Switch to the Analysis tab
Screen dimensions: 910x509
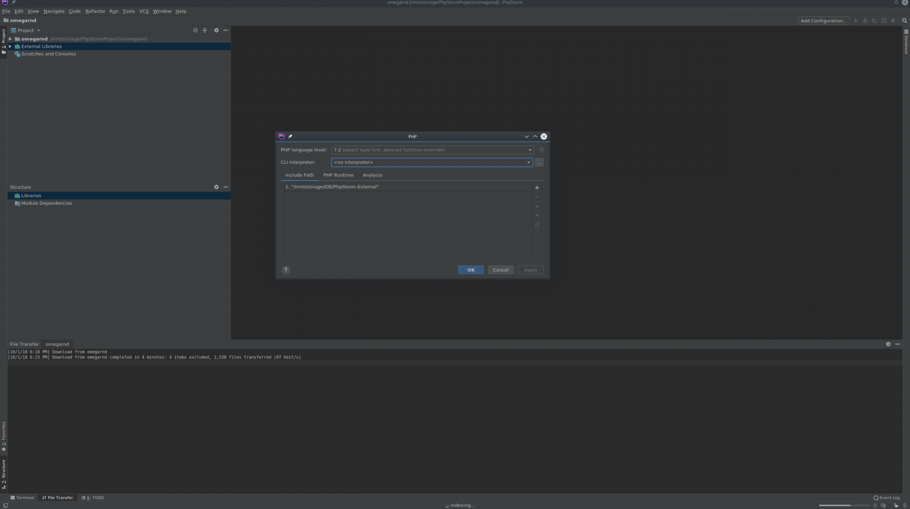(373, 175)
